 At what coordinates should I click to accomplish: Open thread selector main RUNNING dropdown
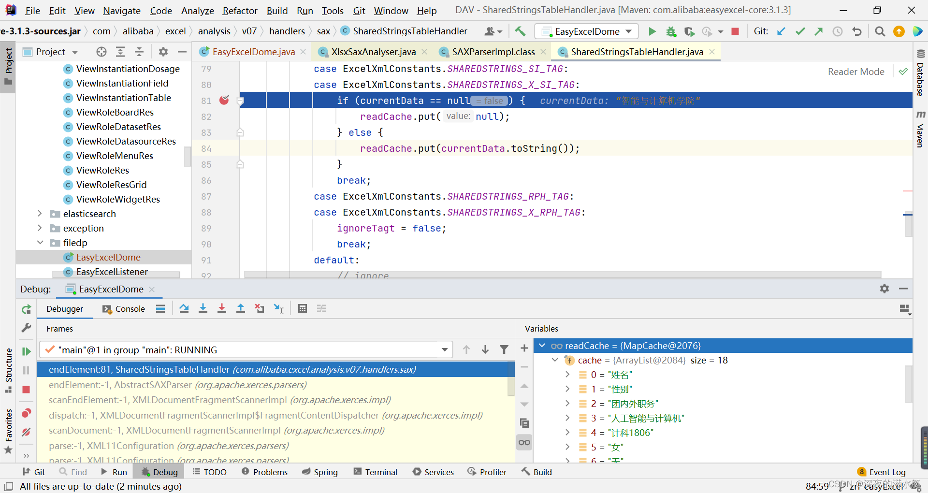click(246, 349)
